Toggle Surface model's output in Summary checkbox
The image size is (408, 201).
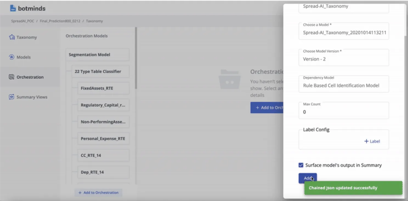click(x=301, y=165)
